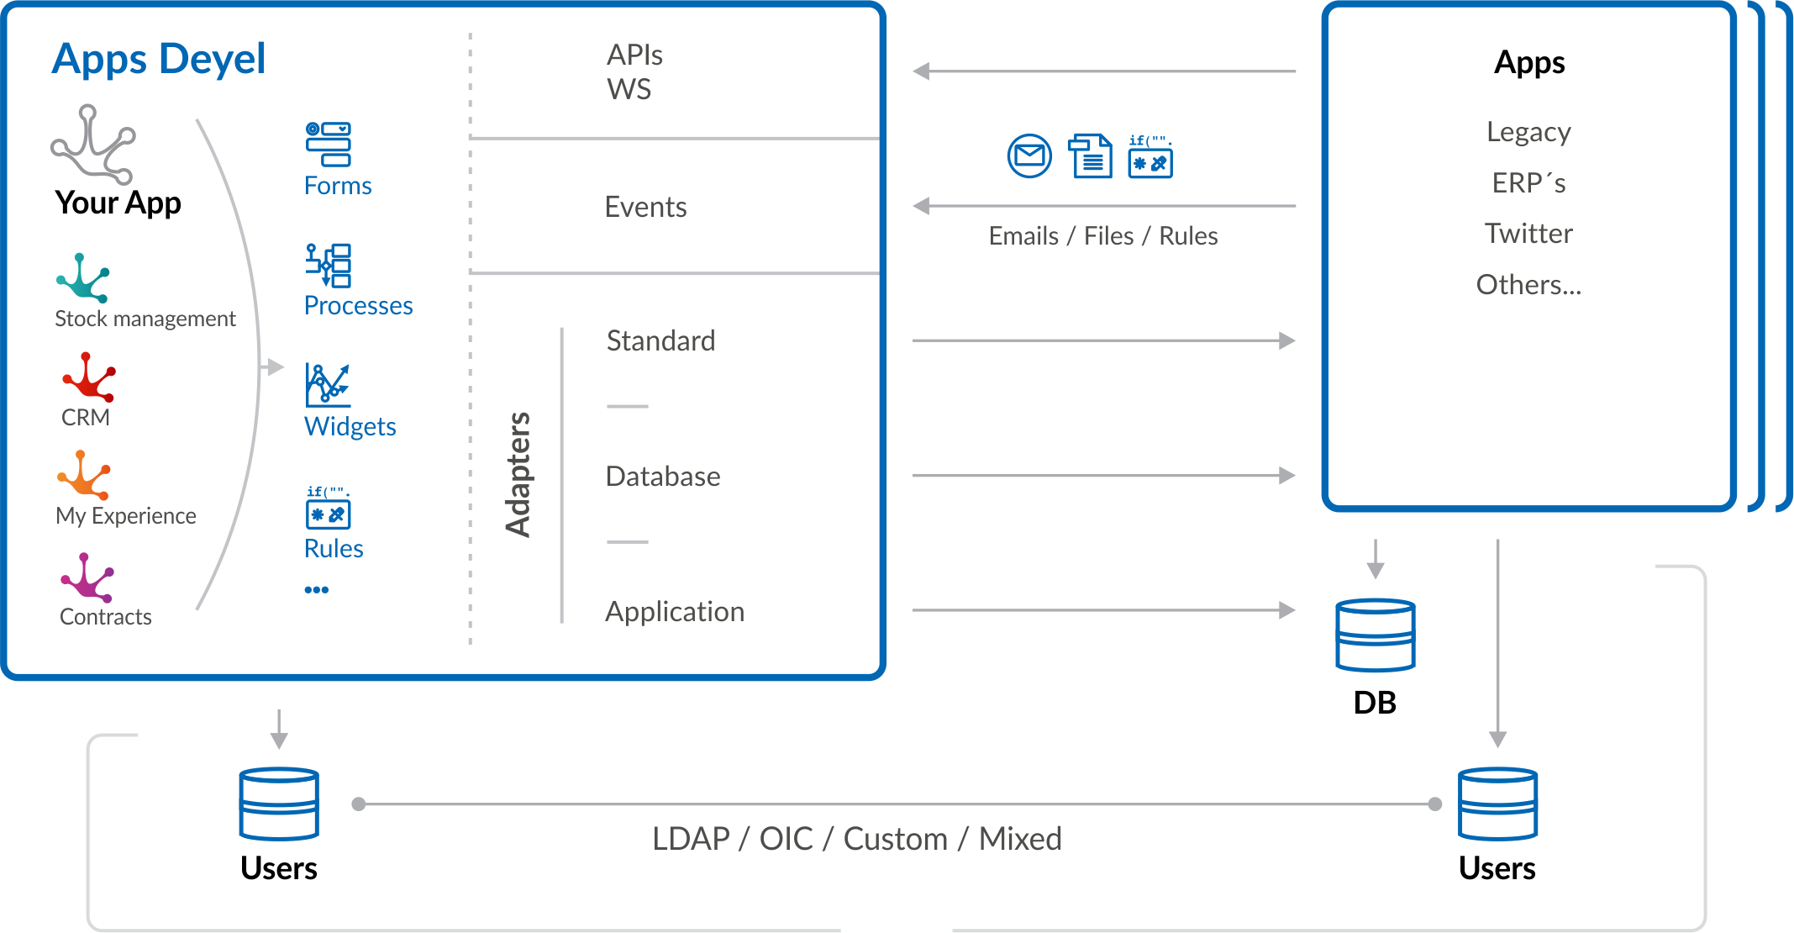This screenshot has width=1794, height=933.
Task: Click the Database adapter label
Action: point(663,477)
